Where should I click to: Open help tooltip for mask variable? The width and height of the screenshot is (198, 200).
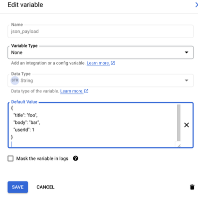point(75,158)
